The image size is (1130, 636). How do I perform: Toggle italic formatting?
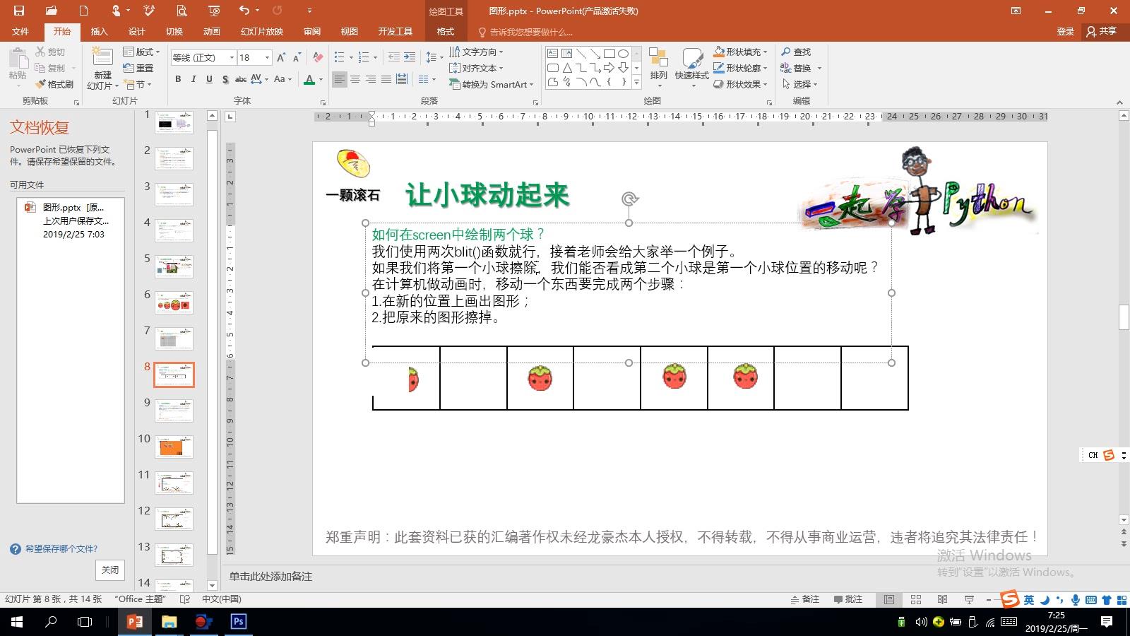[x=194, y=79]
